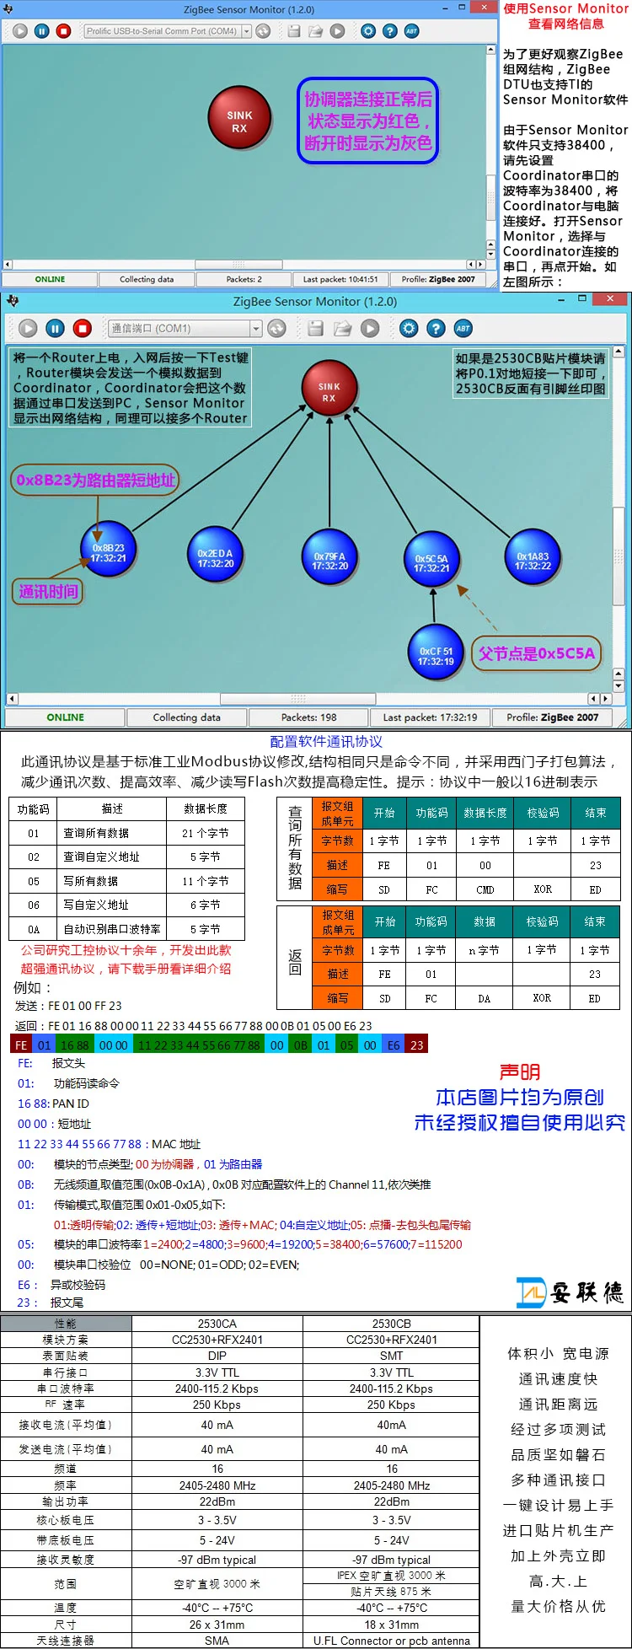The height and width of the screenshot is (1649, 632).
Task: Refresh serial ports in the COM1 window
Action: coord(276,328)
